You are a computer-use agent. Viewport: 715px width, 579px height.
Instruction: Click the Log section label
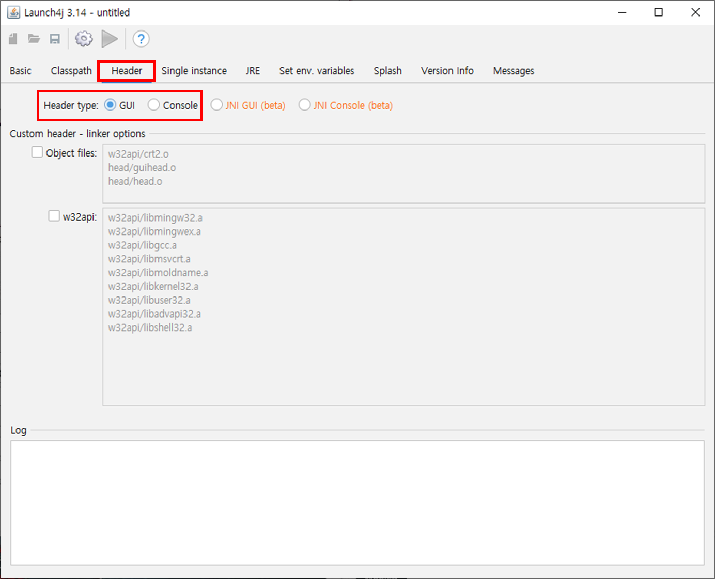[x=19, y=430]
